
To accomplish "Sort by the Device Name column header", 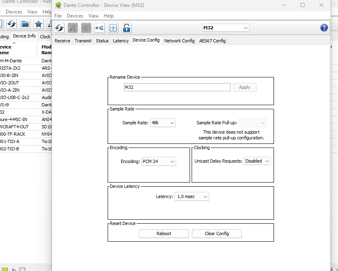I will (18, 49).
